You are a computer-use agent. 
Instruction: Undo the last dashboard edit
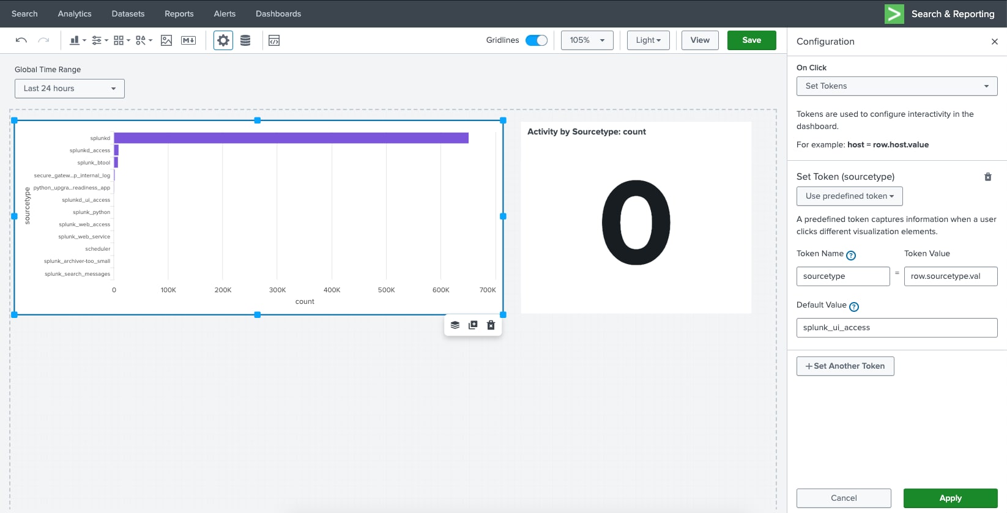[x=21, y=40]
